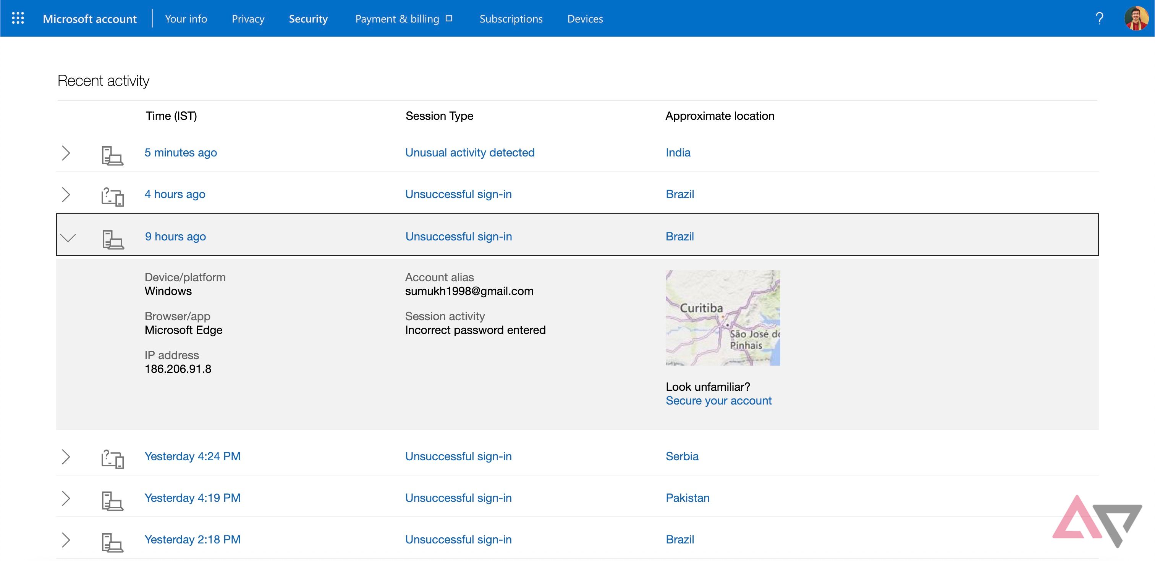This screenshot has width=1155, height=561.
Task: Expand the 5 minutes ago activity row
Action: click(x=66, y=153)
